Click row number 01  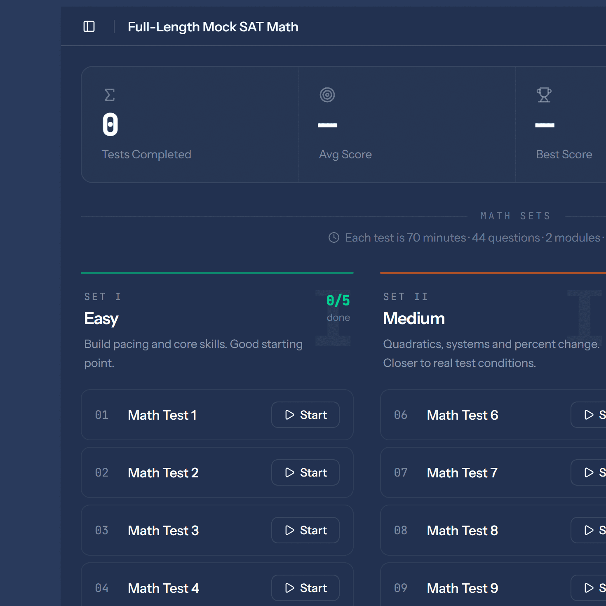coord(102,415)
